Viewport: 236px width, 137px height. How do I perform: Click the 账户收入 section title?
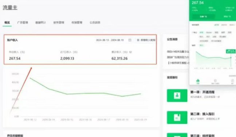pyautogui.click(x=12, y=40)
